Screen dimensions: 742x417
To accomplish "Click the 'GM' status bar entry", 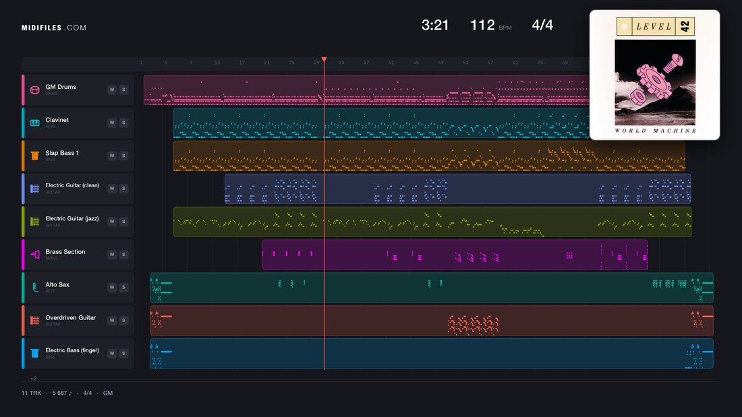I will [108, 393].
